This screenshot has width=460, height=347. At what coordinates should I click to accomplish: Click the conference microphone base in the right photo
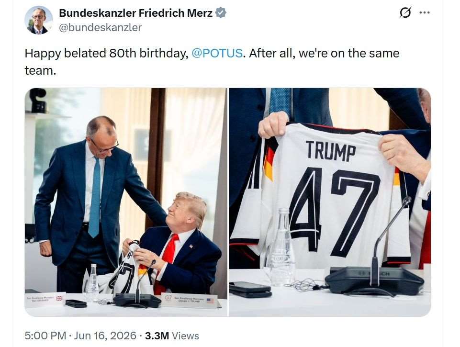374,281
